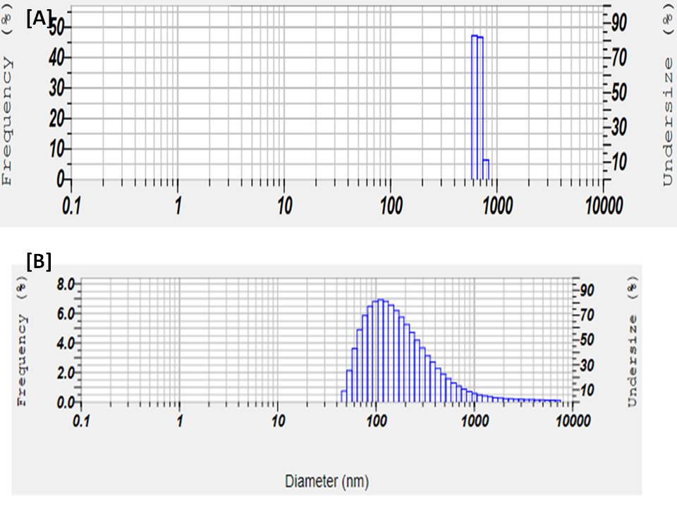Click the 1 x-axis label in chart B

[180, 421]
